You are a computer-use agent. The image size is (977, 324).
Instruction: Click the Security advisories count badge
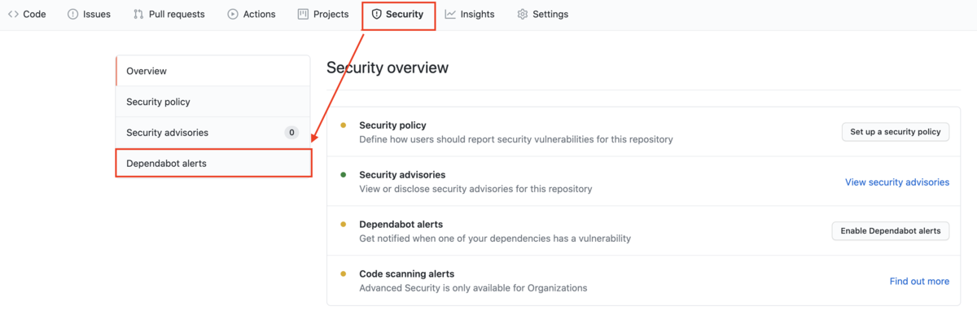coord(291,133)
